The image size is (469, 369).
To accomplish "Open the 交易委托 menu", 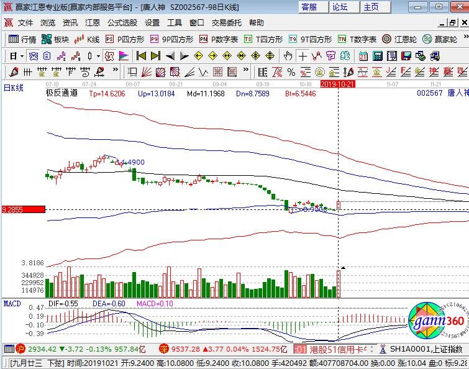I will pos(226,23).
